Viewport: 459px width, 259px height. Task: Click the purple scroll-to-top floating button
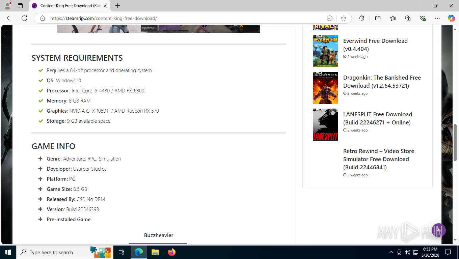439,230
